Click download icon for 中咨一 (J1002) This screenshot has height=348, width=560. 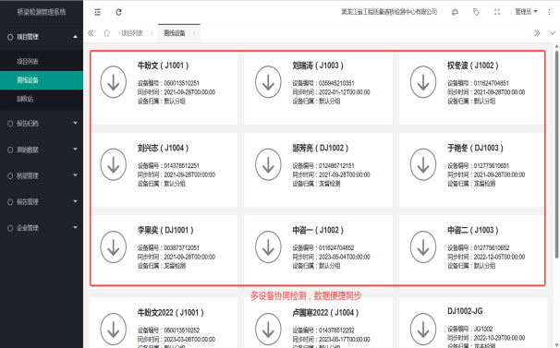[x=268, y=246]
